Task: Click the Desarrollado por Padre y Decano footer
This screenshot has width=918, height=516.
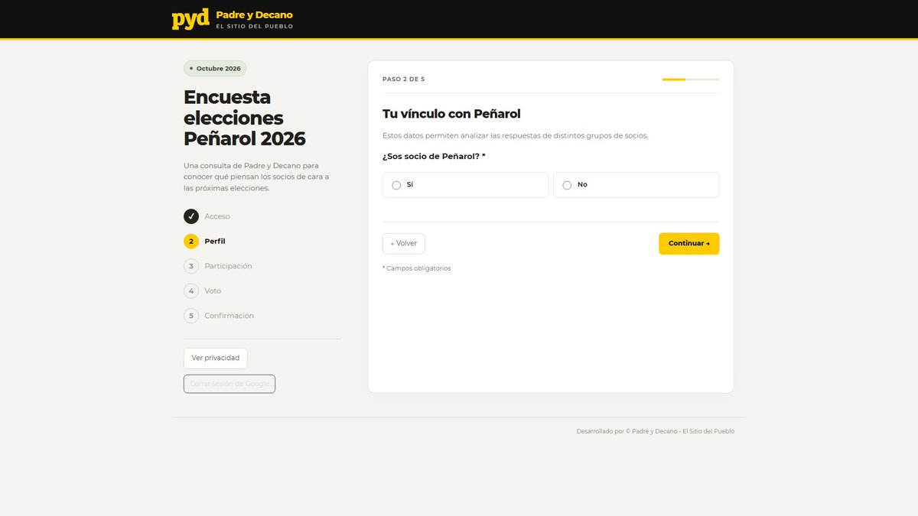Action: click(x=655, y=431)
